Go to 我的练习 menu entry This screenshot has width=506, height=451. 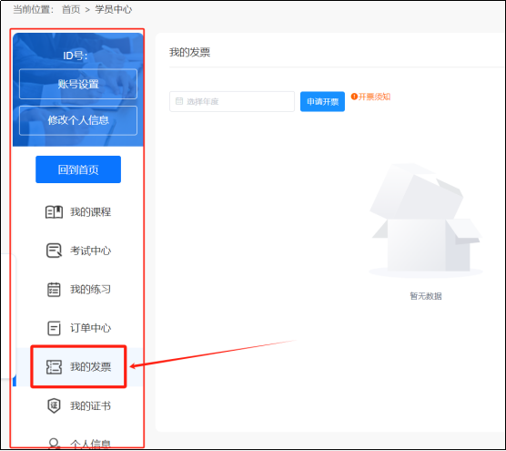[78, 290]
